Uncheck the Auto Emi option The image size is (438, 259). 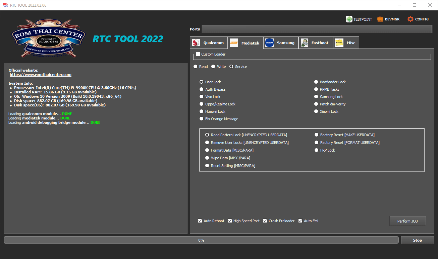(300, 221)
